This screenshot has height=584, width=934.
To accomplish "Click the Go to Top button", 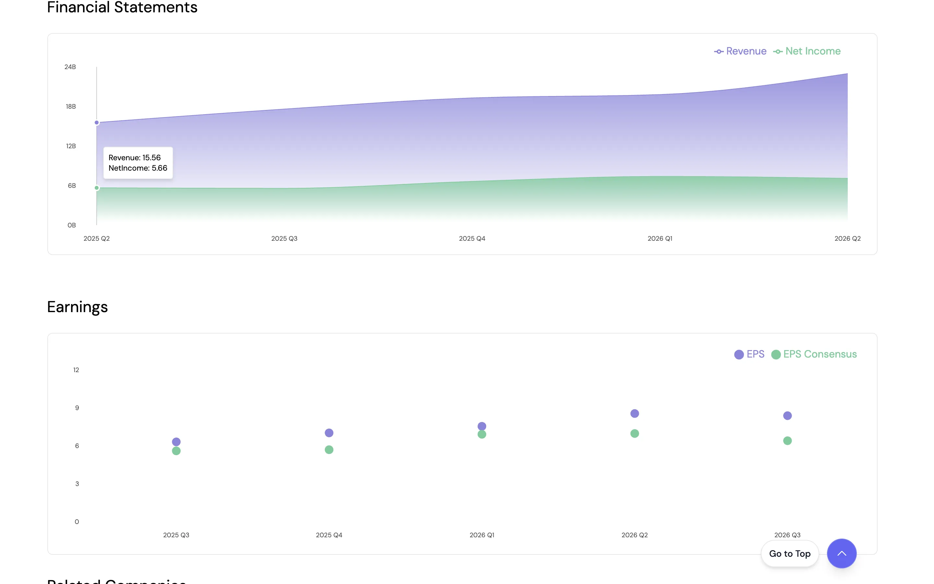I will click(x=790, y=554).
